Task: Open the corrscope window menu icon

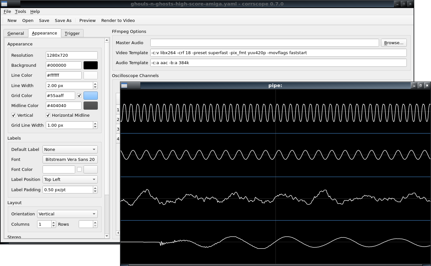Action: 4,4
